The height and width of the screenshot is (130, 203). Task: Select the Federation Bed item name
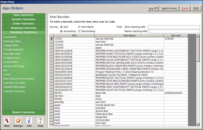129,114
